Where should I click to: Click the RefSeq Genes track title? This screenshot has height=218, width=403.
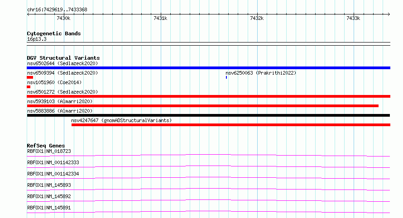click(46, 146)
